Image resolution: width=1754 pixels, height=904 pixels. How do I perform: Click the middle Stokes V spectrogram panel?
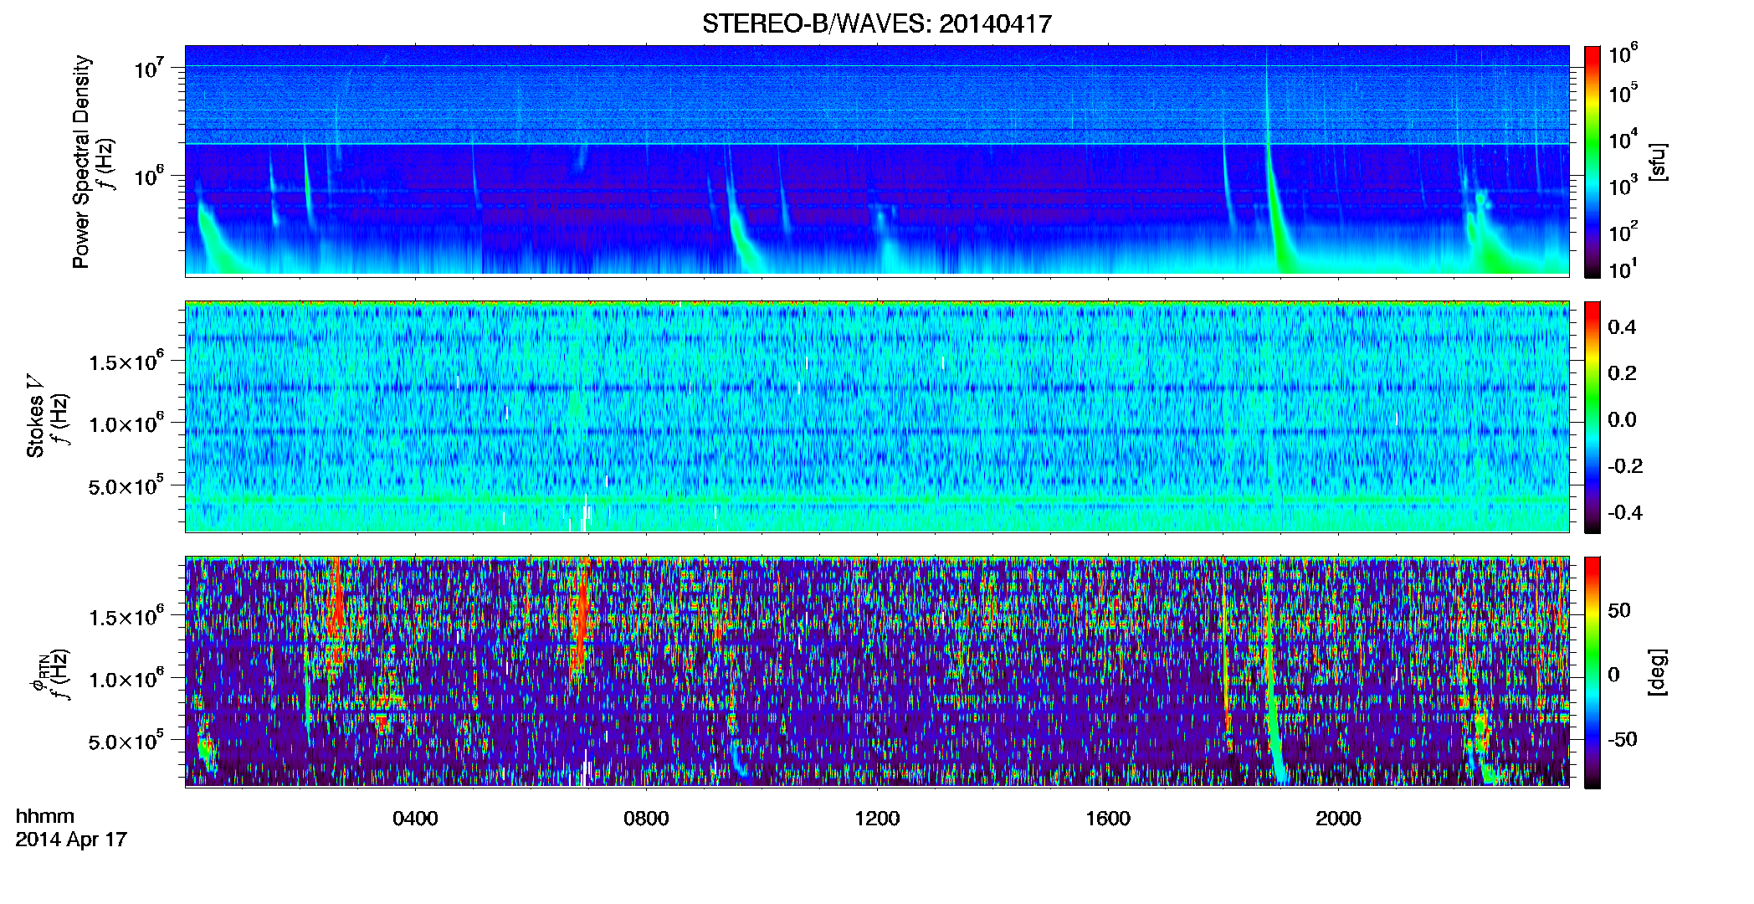[877, 417]
